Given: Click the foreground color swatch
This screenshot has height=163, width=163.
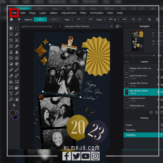Looking at the screenshot, I should pos(12,113).
